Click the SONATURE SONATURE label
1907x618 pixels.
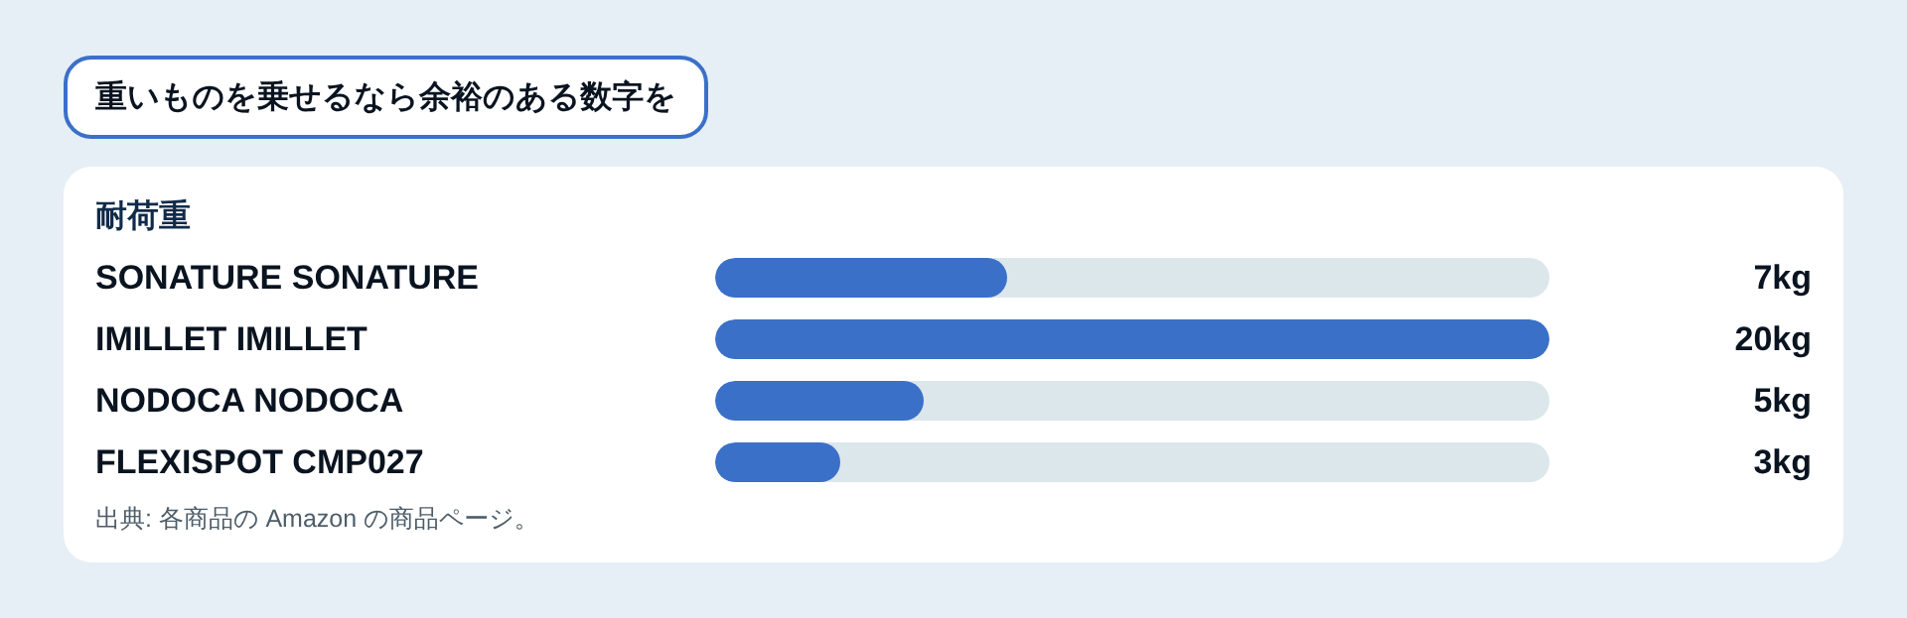(287, 278)
